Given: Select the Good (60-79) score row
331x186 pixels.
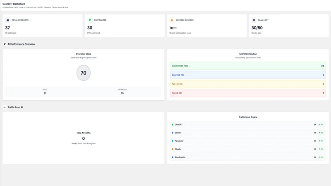Looking at the screenshot, I should [x=248, y=75].
